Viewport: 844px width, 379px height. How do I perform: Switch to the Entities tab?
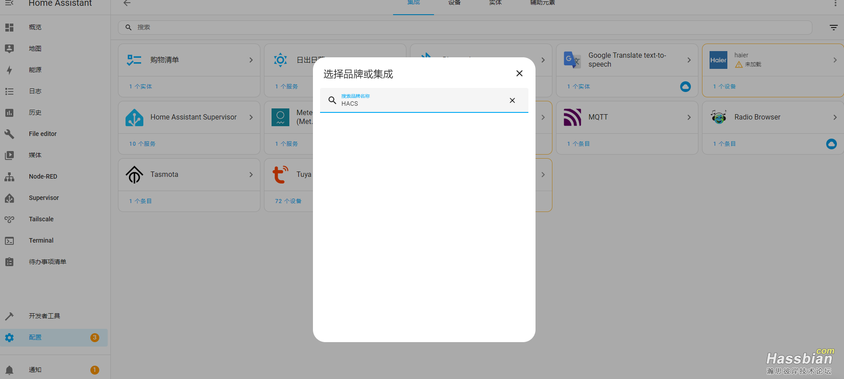pyautogui.click(x=495, y=3)
